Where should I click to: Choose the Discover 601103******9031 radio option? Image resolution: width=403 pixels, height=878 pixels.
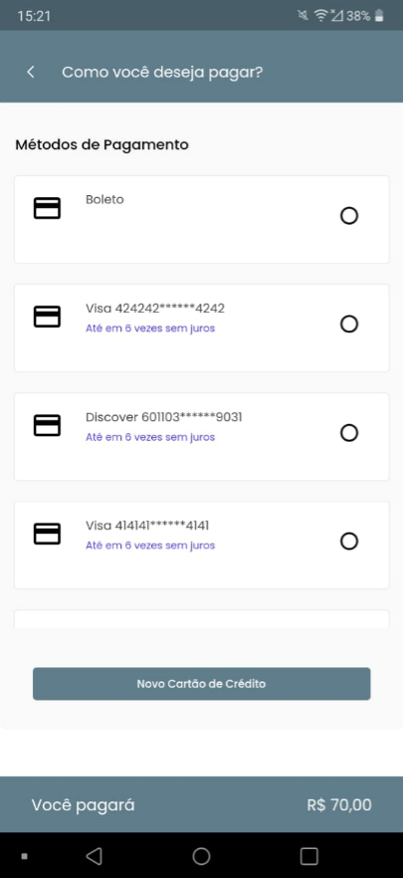(x=349, y=433)
